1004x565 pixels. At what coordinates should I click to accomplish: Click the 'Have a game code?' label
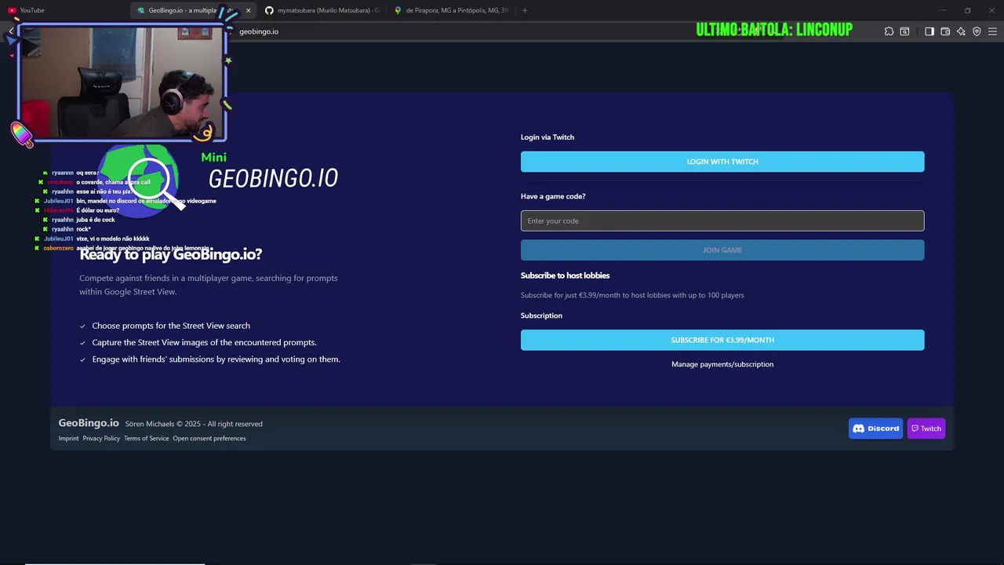[x=553, y=196]
